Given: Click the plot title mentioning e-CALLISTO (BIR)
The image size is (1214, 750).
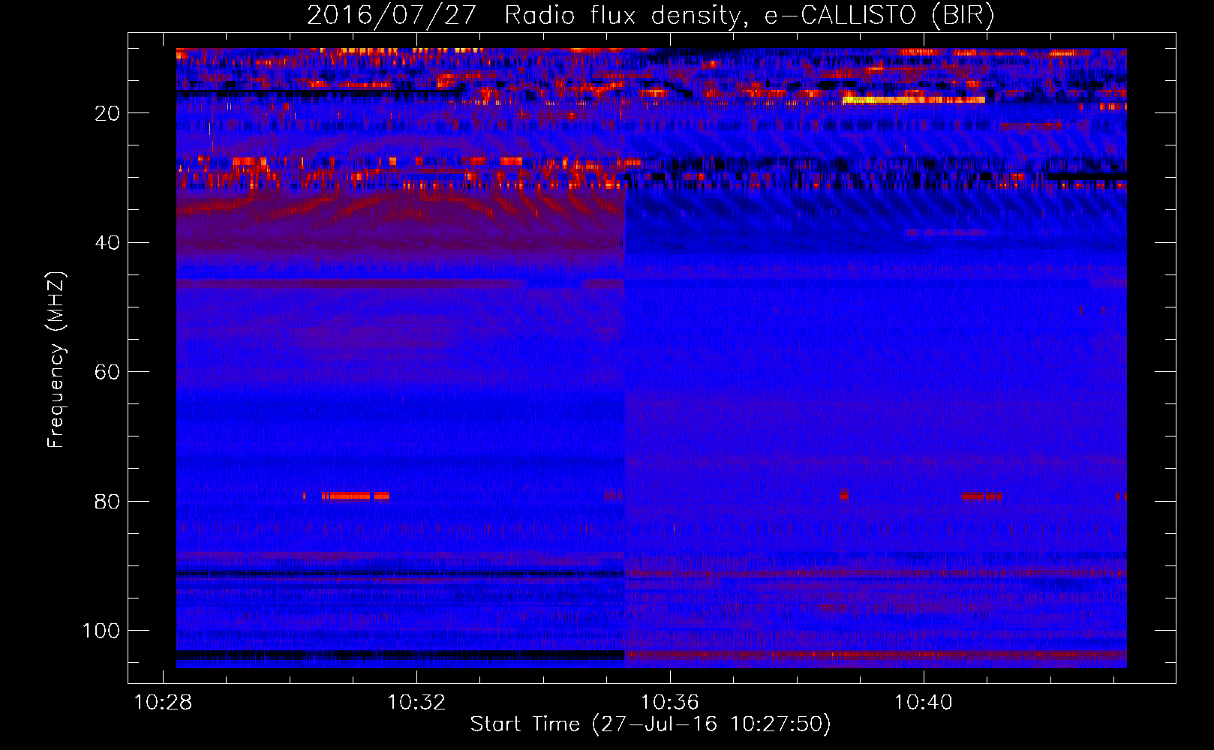Looking at the screenshot, I should (x=651, y=16).
